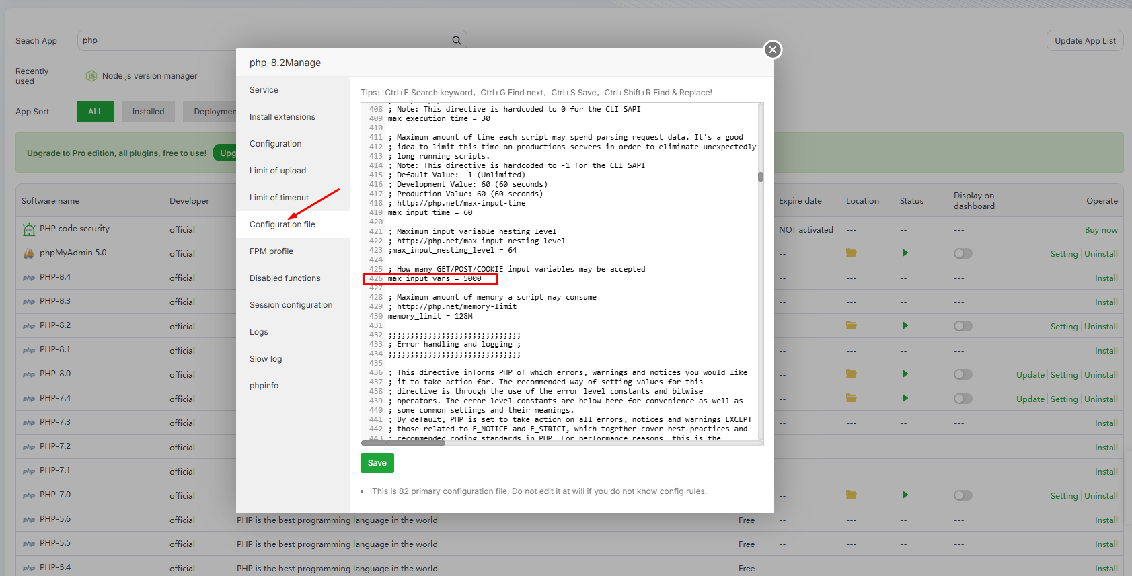Viewport: 1132px width, 576px height.
Task: Select Disabled functions in the sidebar
Action: (x=285, y=278)
